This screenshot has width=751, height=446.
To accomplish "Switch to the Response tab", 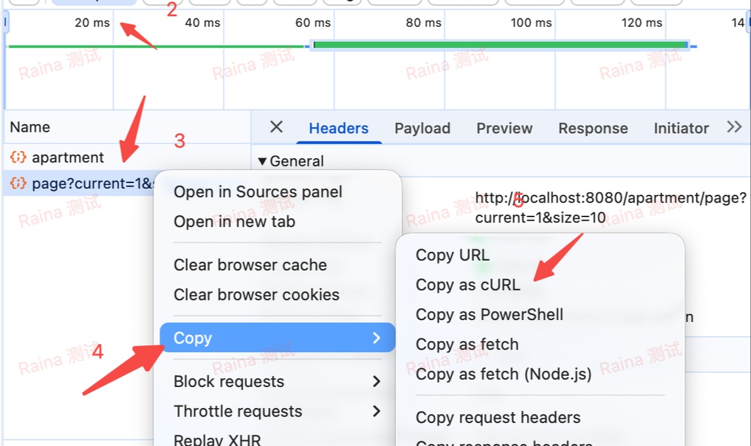I will click(593, 128).
